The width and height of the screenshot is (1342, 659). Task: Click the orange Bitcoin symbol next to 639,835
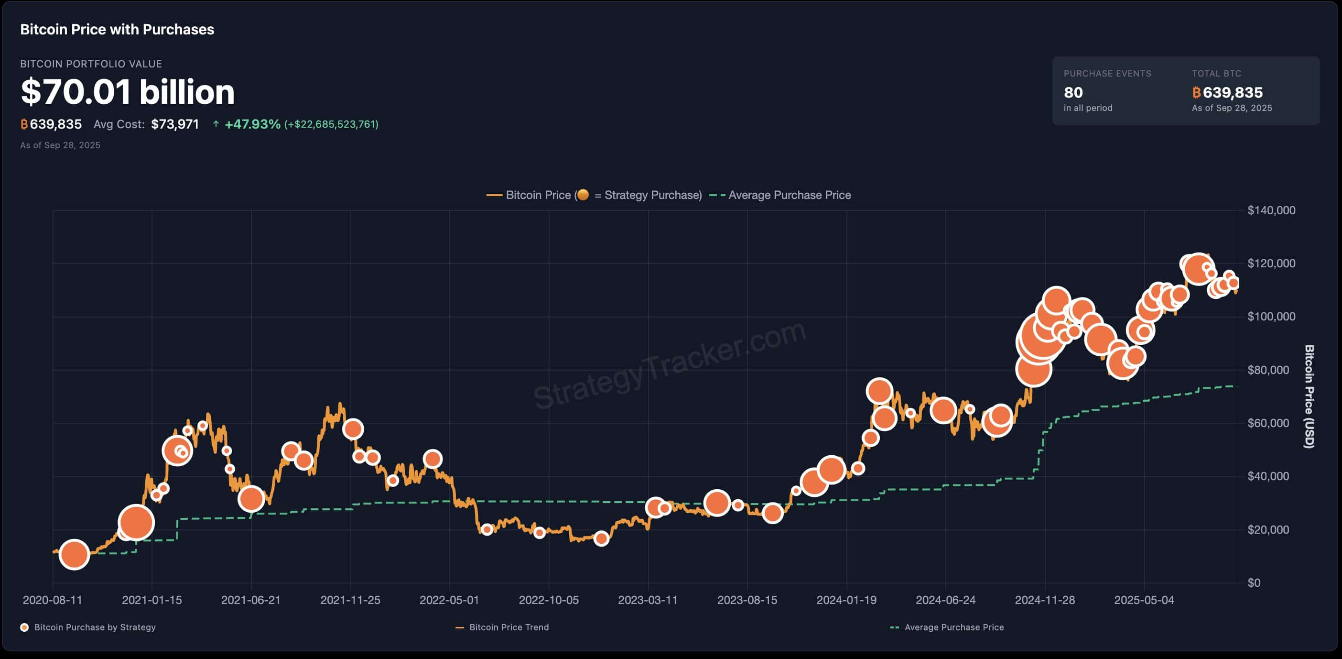[x=25, y=124]
